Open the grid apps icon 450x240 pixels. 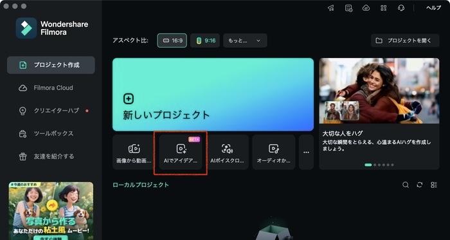point(384,8)
